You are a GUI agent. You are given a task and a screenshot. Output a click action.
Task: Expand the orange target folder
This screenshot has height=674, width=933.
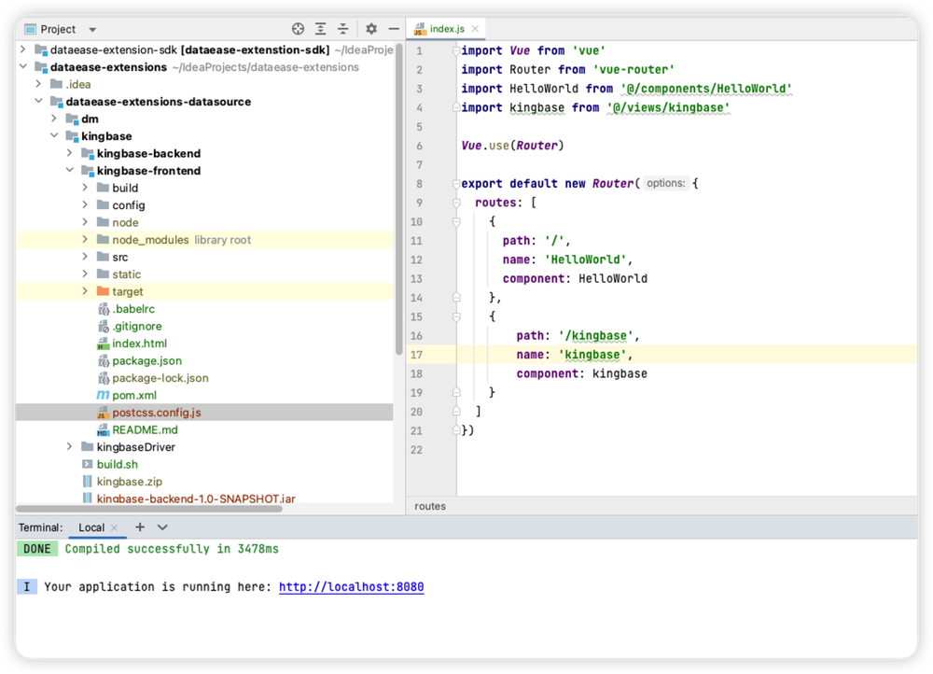[x=85, y=291]
